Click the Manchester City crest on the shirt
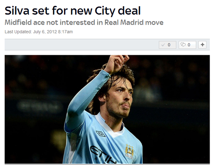 tap(130, 152)
